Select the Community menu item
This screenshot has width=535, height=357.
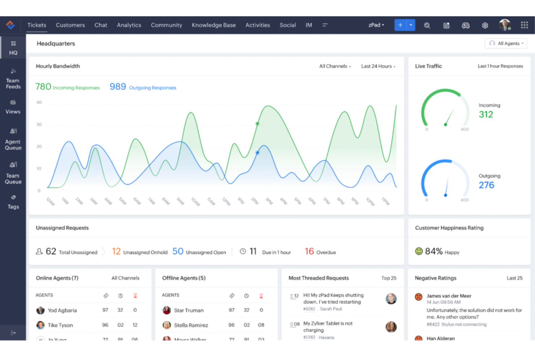tap(166, 25)
